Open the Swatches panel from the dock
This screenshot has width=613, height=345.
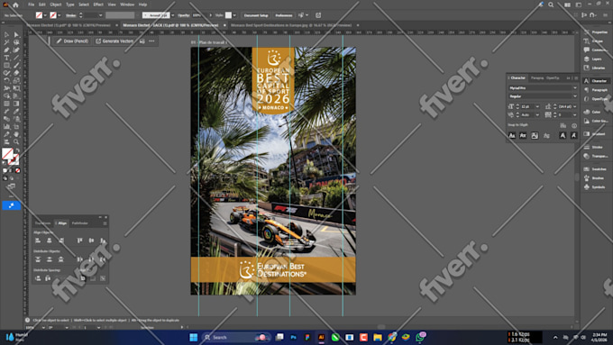[595, 169]
